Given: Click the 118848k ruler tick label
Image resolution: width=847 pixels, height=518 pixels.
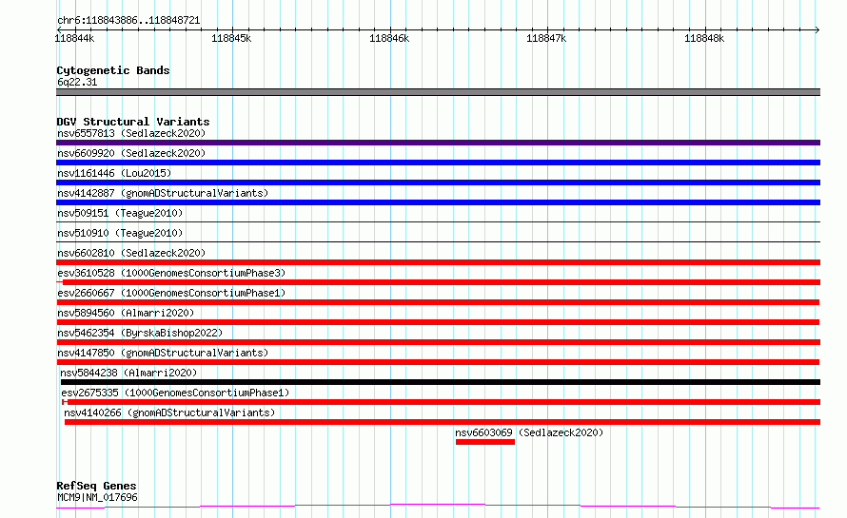Looking at the screenshot, I should [x=704, y=38].
